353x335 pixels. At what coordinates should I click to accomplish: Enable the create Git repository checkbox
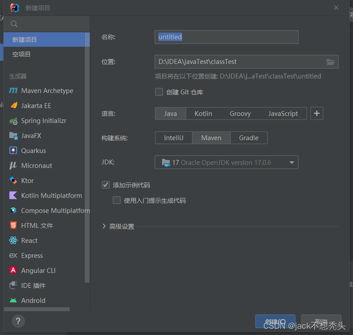159,92
